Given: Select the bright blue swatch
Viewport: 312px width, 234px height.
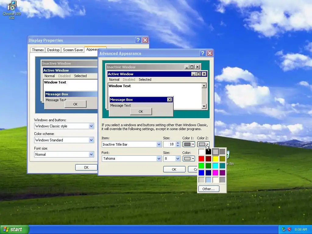Looking at the screenshot, I should [201, 173].
